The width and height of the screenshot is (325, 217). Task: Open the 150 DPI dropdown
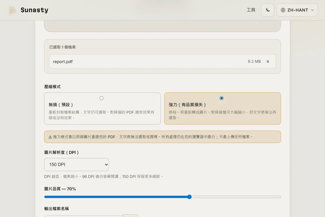[x=77, y=165]
